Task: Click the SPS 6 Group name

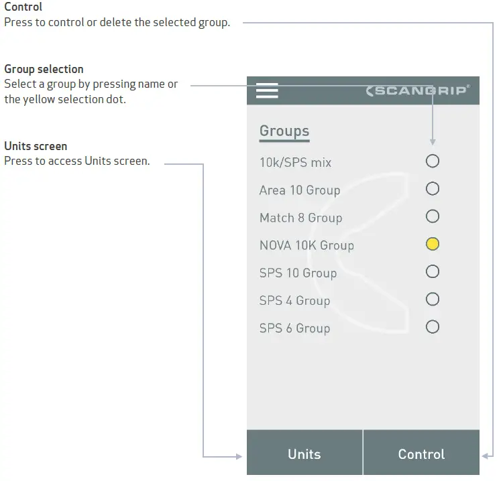Action: coord(294,328)
